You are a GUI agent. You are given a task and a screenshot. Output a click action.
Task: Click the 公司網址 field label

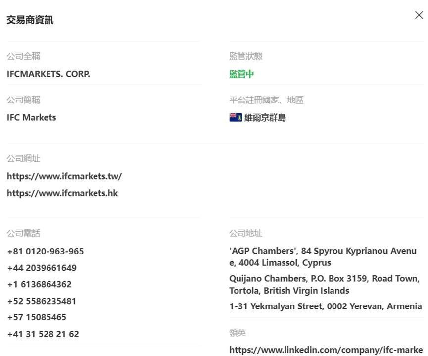point(23,158)
